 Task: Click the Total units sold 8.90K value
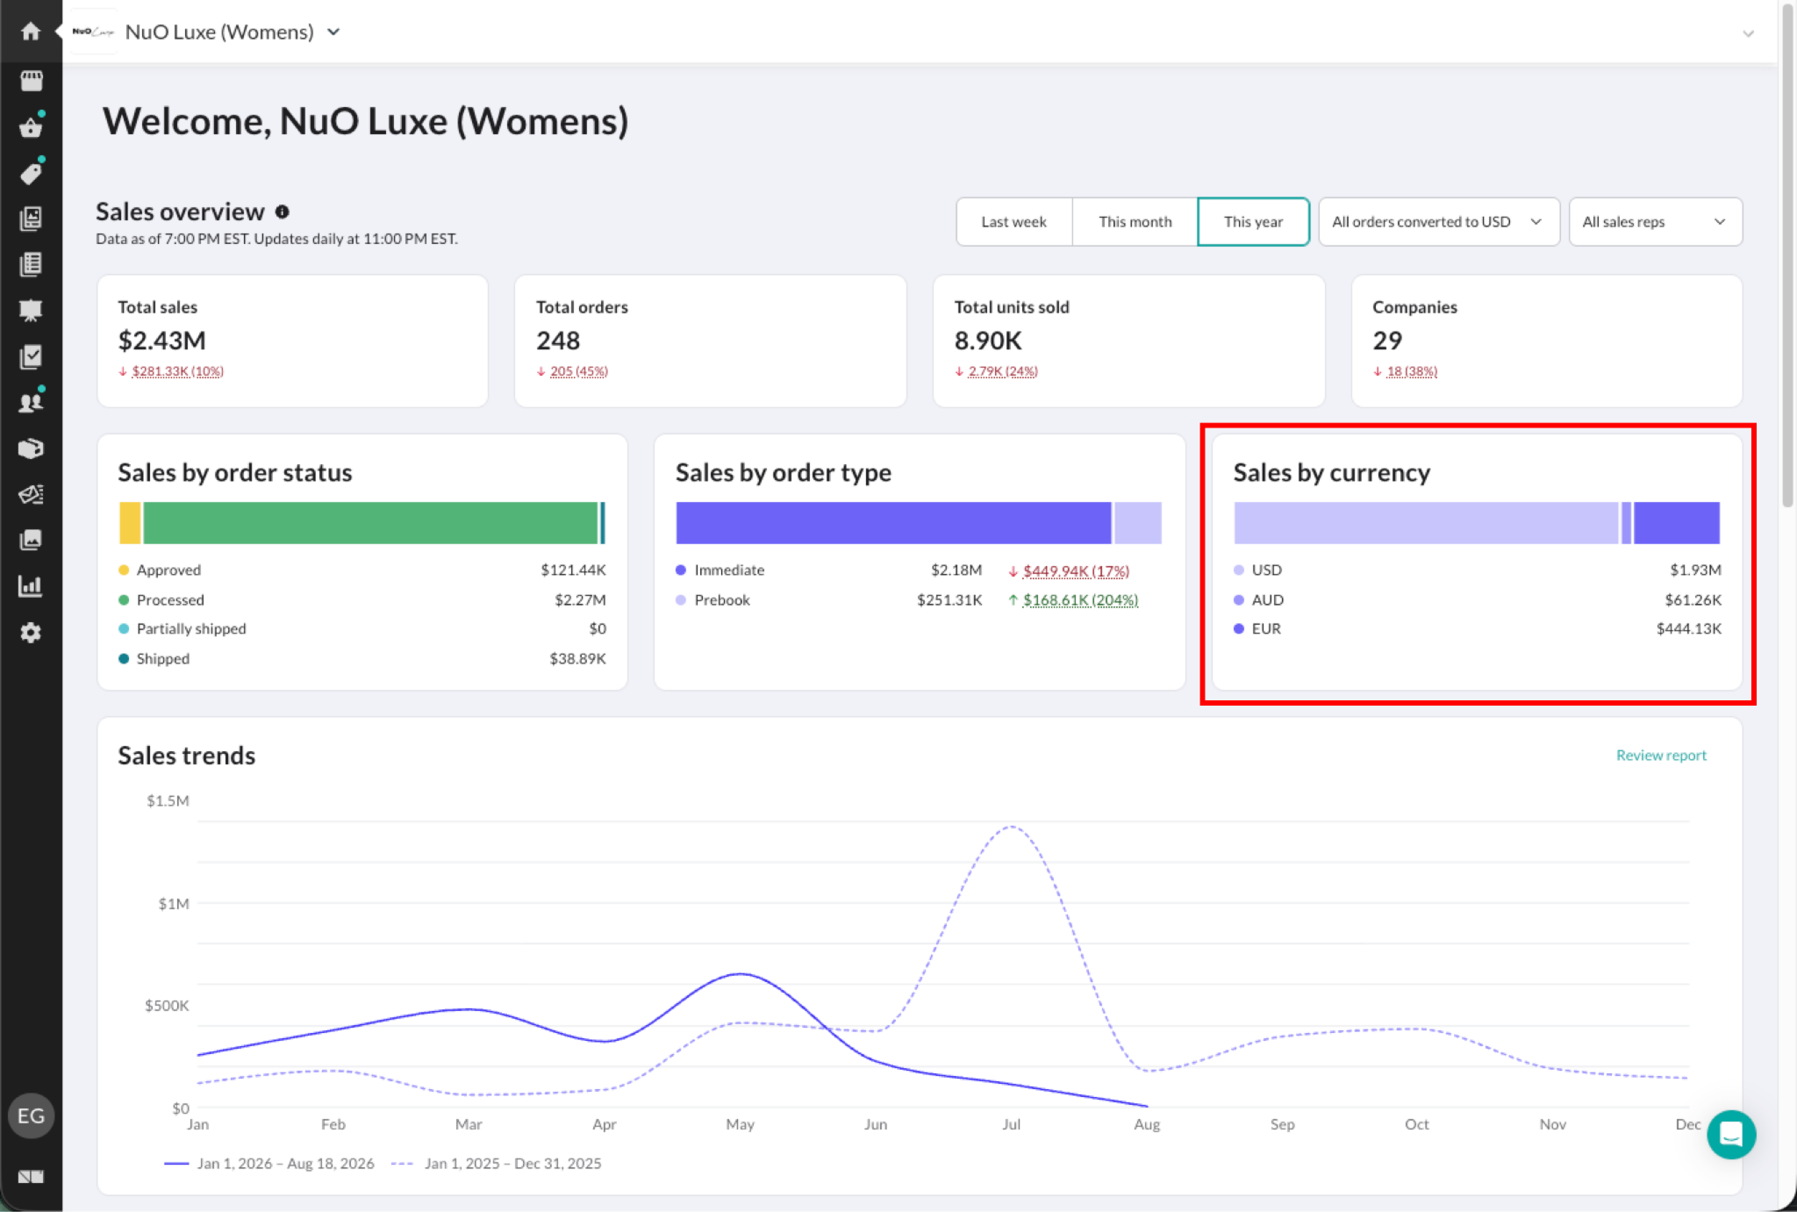coord(988,341)
